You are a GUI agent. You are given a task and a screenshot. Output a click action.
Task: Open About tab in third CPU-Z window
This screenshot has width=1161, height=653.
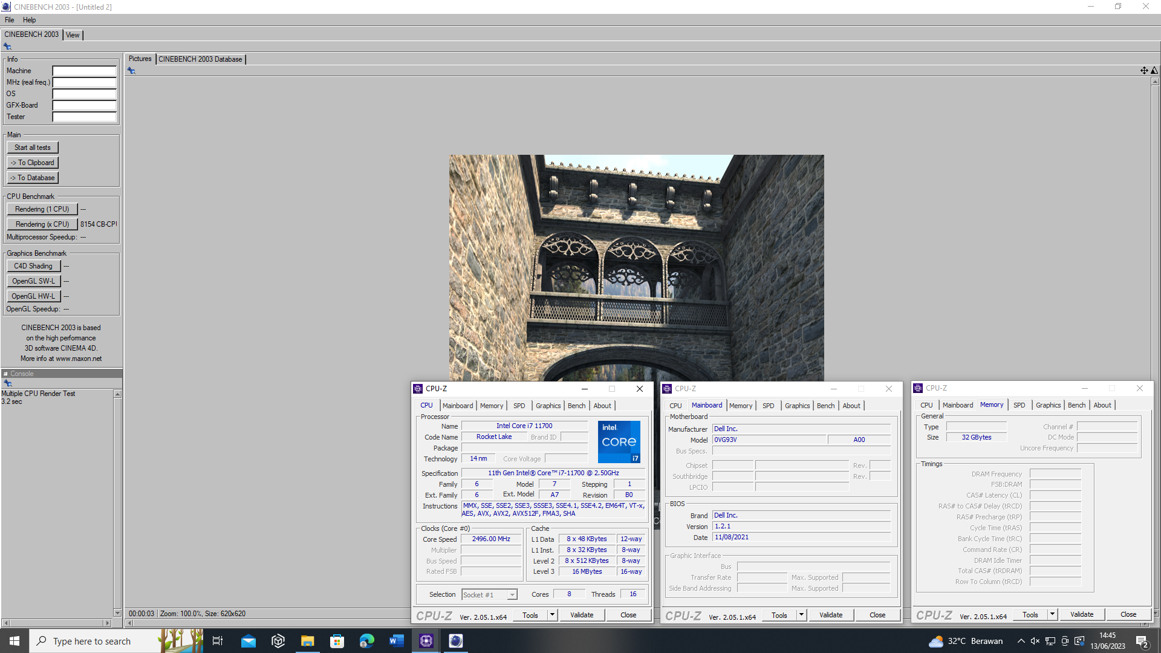click(x=1102, y=405)
